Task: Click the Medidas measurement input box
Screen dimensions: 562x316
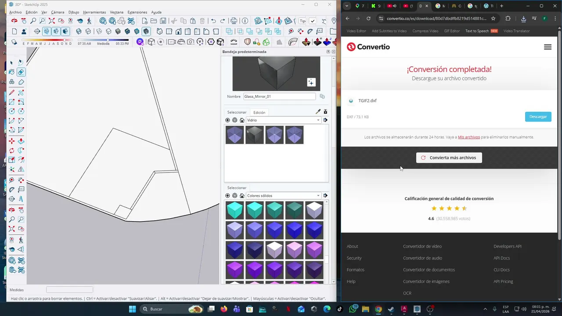Action: pos(69,290)
